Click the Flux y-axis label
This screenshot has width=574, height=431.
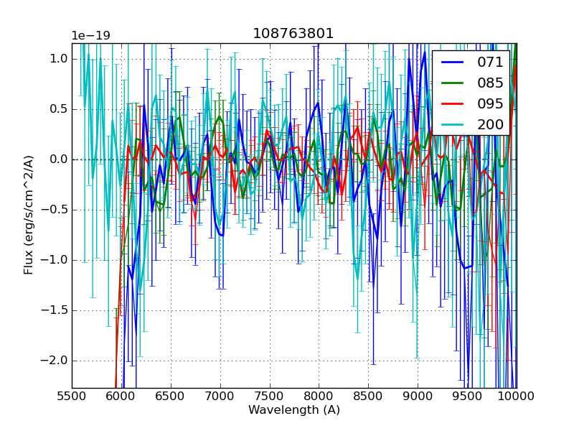[x=29, y=215]
